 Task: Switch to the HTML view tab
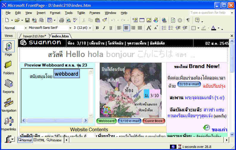tap(39, 140)
